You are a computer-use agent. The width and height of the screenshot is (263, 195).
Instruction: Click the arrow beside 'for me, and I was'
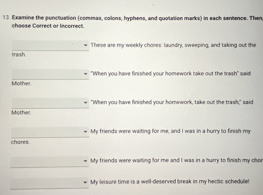(x=86, y=132)
